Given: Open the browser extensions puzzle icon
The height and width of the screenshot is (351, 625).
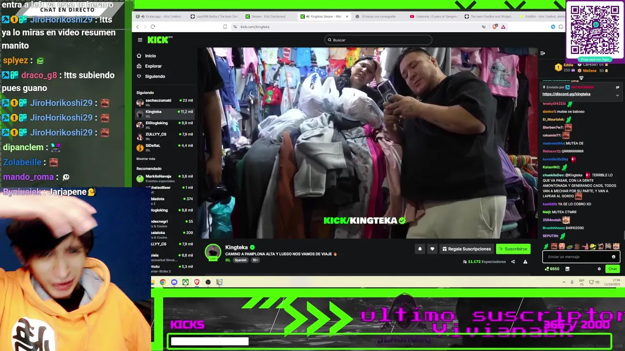Looking at the screenshot, I should click(x=560, y=27).
